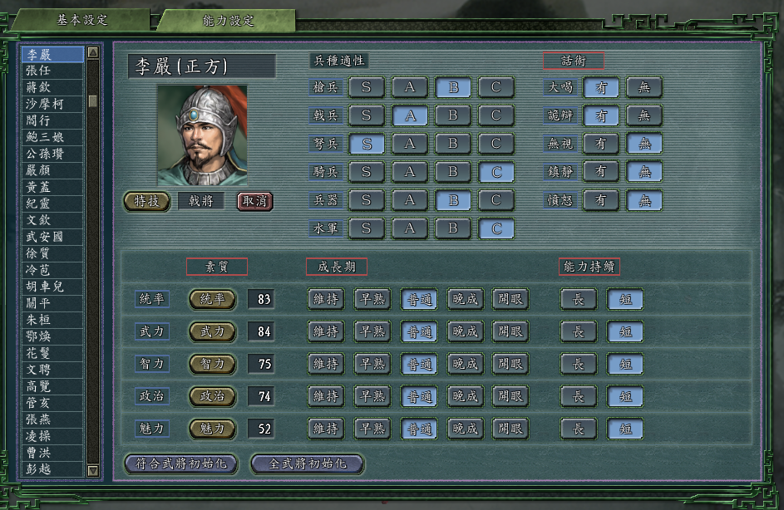Click the officer list scrollbar thumb
The width and height of the screenshot is (784, 510).
coord(93,101)
